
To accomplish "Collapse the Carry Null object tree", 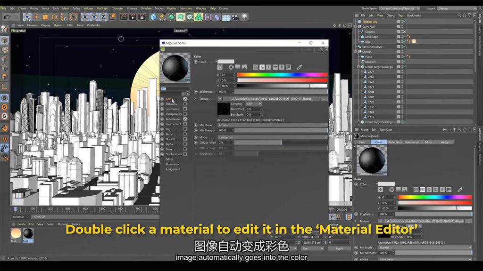I will point(356,27).
